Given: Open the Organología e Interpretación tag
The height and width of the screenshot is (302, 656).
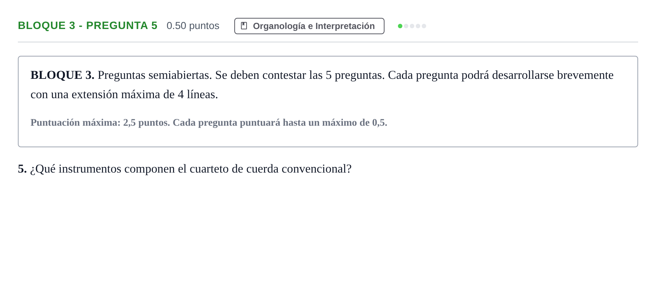Looking at the screenshot, I should click(309, 26).
